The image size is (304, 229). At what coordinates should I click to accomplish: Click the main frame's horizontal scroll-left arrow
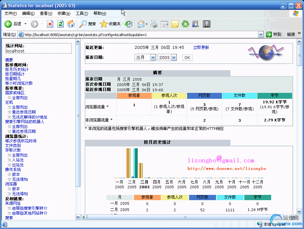click(84, 217)
